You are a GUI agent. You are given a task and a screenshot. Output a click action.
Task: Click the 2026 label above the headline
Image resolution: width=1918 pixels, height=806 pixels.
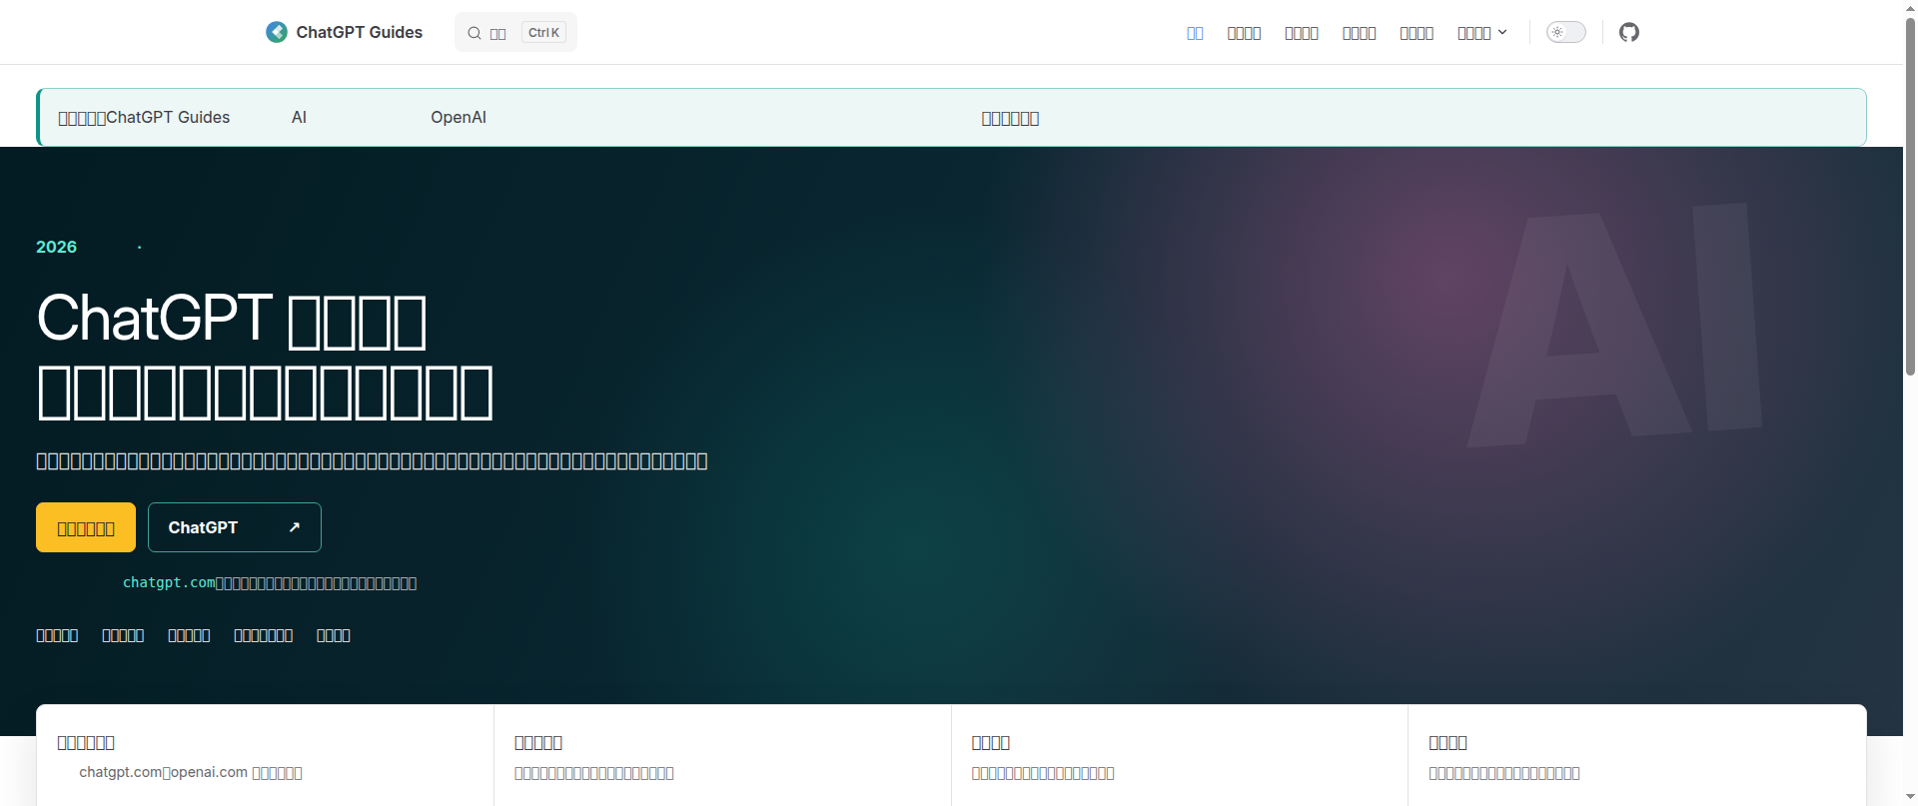click(x=56, y=247)
